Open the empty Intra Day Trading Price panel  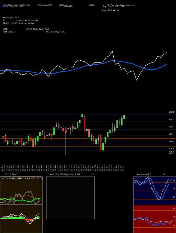tap(70, 198)
